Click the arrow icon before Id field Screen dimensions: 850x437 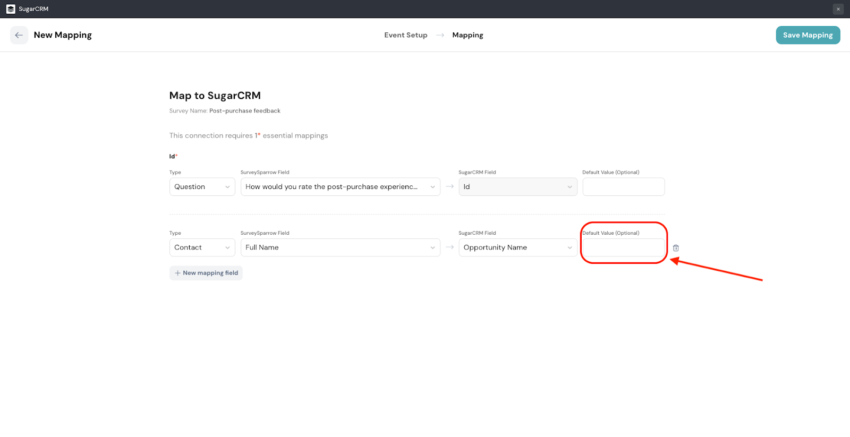pos(449,187)
